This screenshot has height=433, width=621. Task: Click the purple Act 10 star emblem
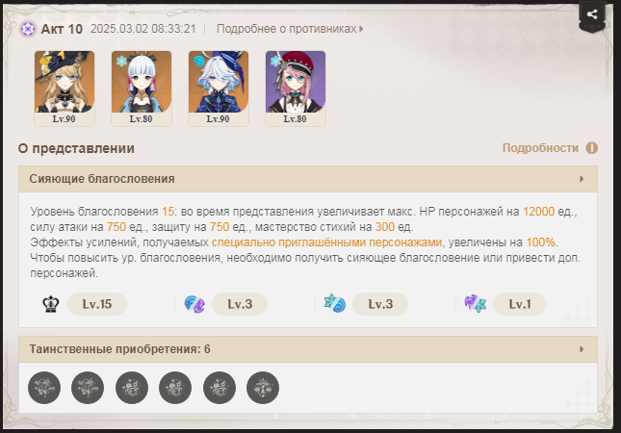pos(28,29)
